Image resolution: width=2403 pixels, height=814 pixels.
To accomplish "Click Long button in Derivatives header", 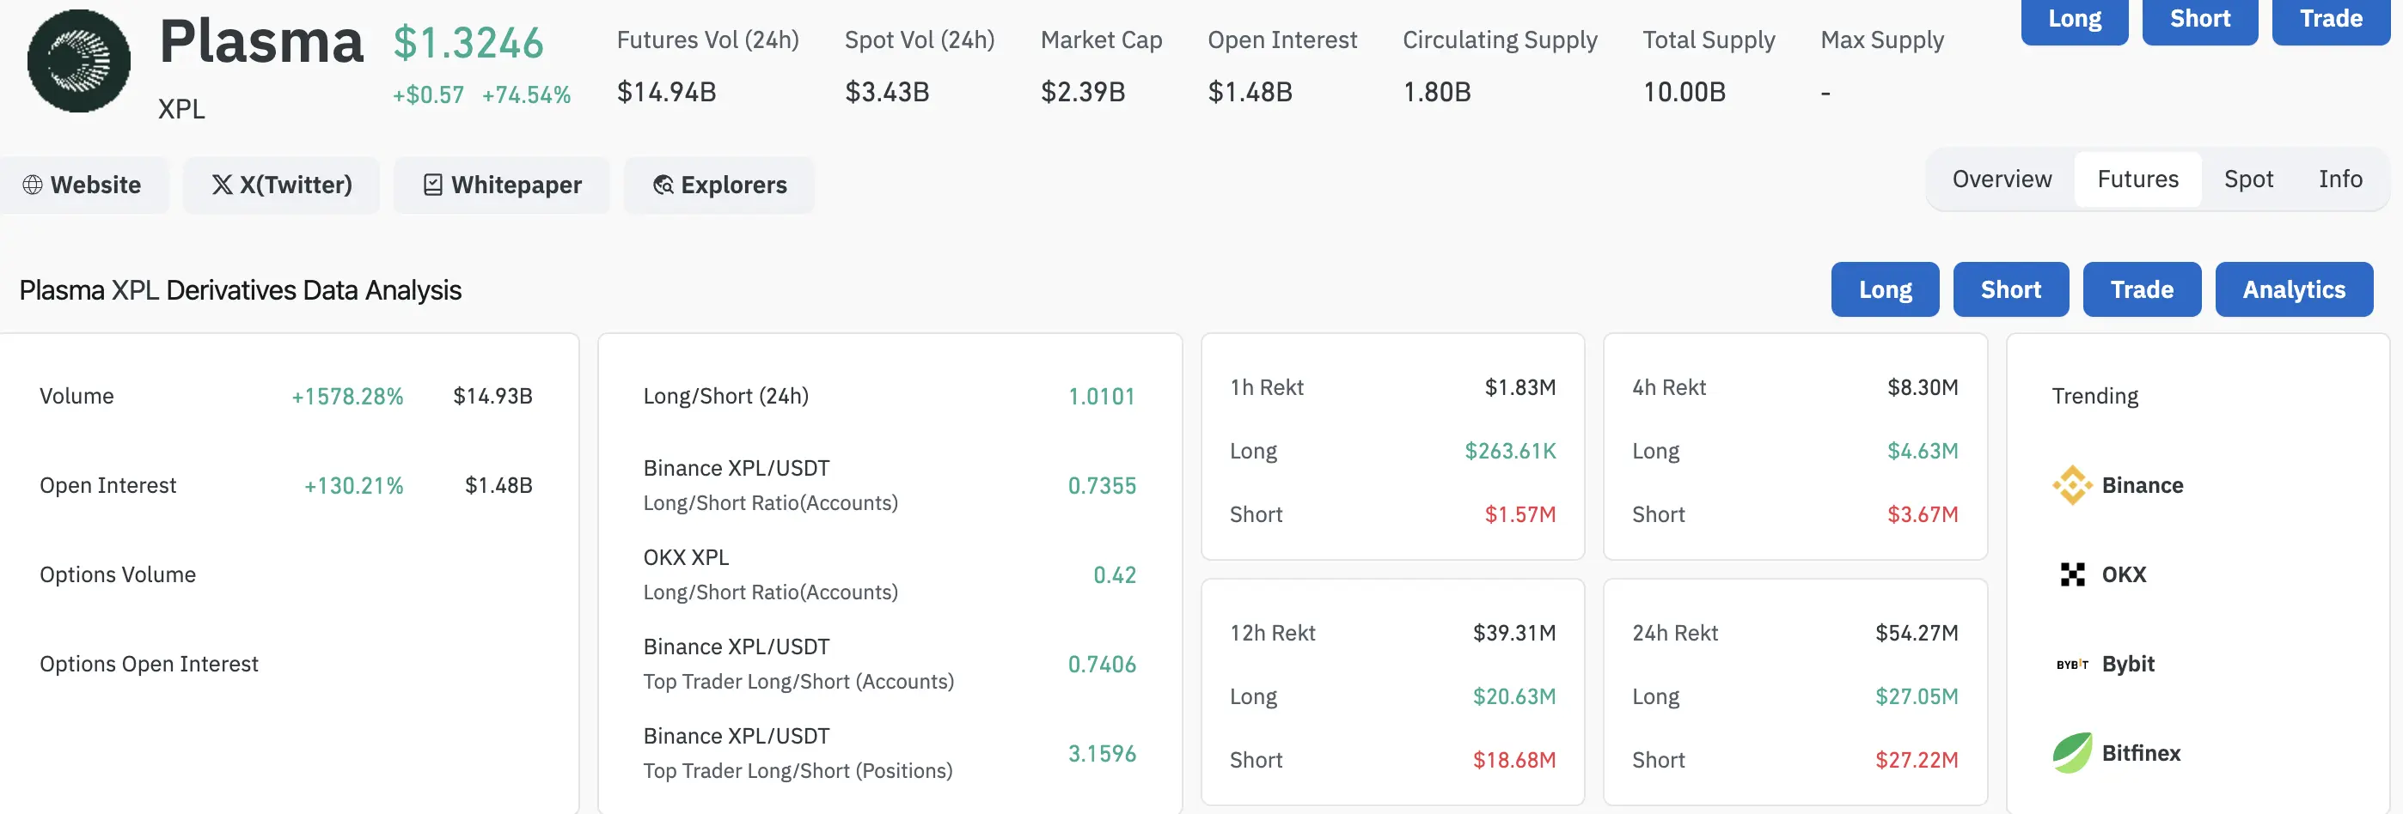I will coord(1885,290).
